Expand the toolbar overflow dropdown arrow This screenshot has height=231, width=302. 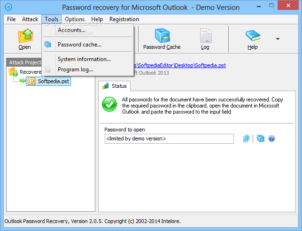coord(278,39)
